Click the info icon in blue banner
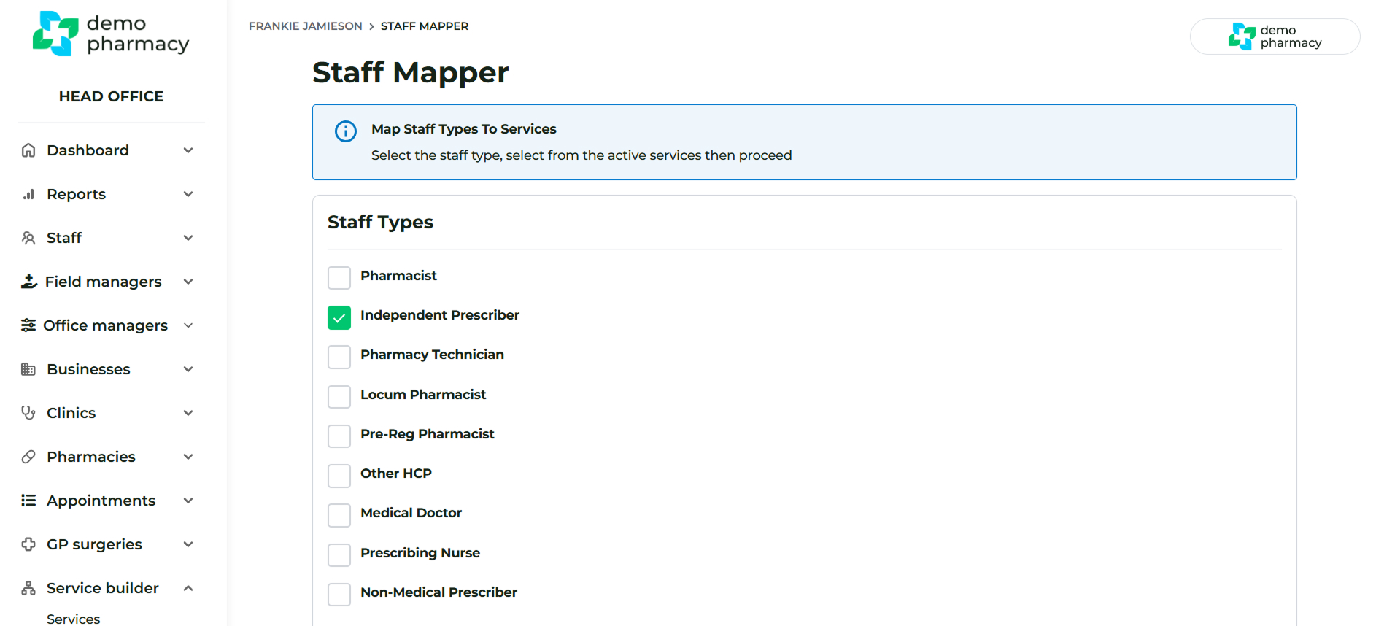 pos(345,131)
